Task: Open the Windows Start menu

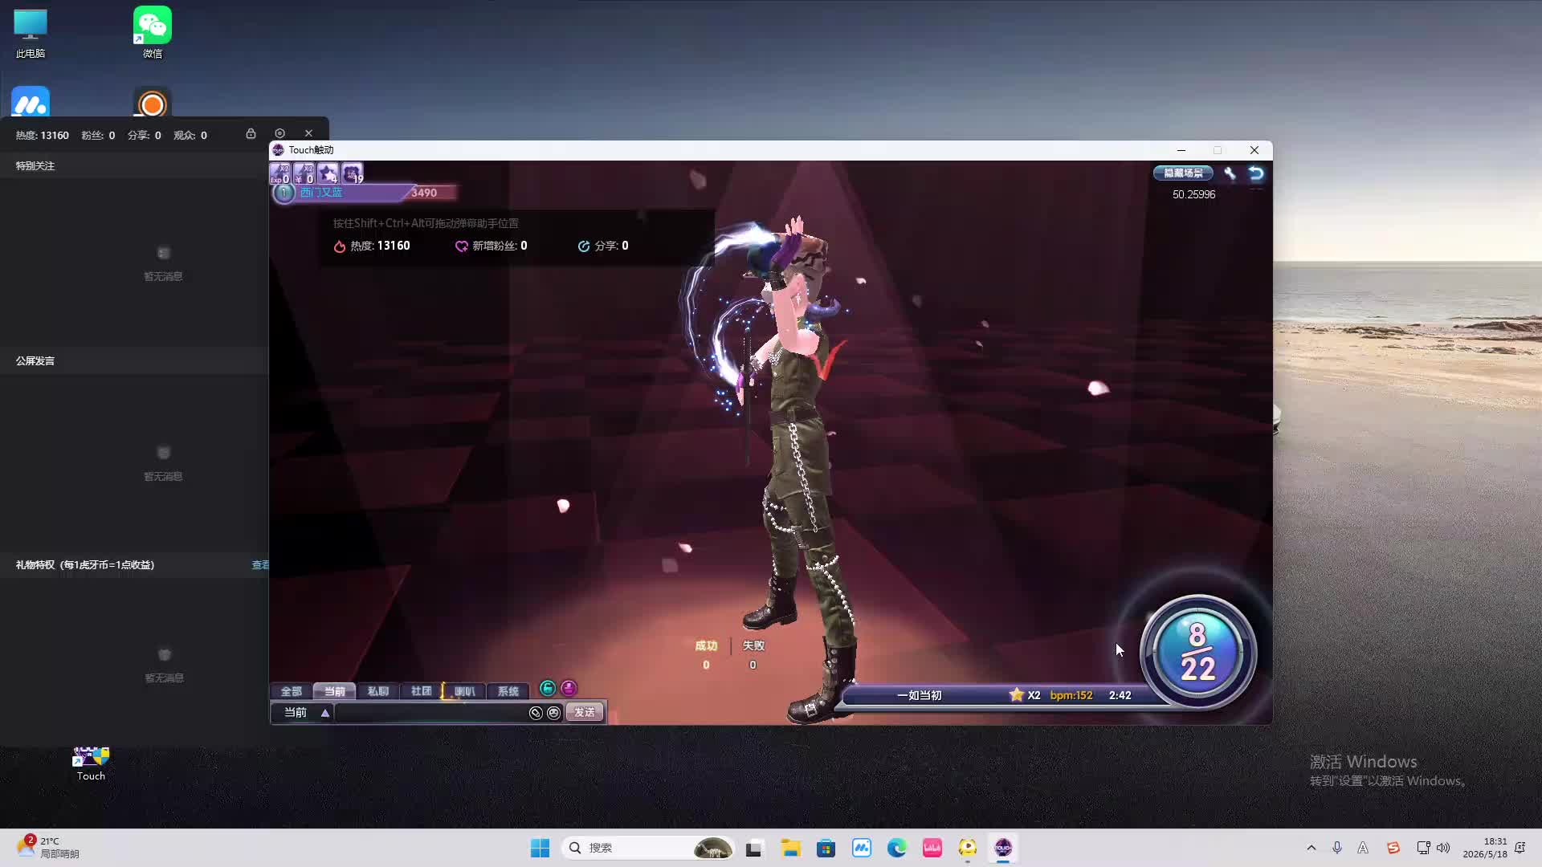Action: pyautogui.click(x=540, y=848)
